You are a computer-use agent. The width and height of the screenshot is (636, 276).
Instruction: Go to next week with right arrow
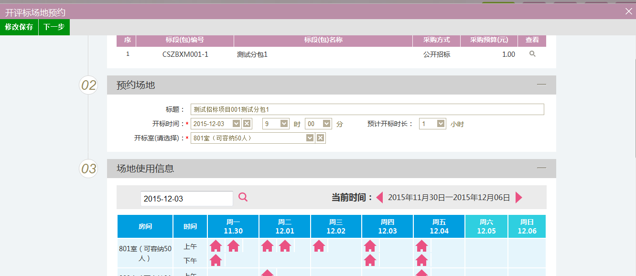click(519, 197)
